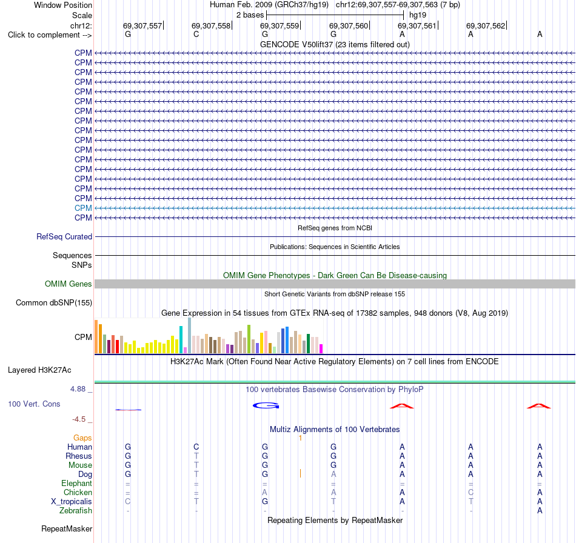Click the Sequences SNPs track label
Image resolution: width=576 pixels, height=543 pixels.
72,260
